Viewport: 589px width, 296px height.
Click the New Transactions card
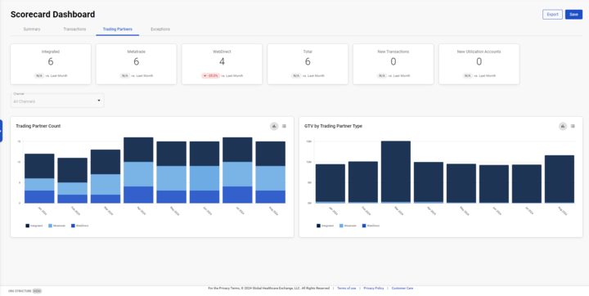(x=393, y=64)
